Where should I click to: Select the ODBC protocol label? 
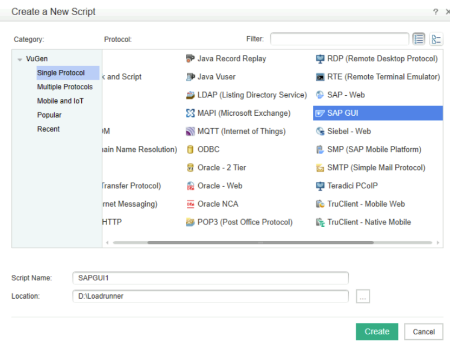click(208, 149)
